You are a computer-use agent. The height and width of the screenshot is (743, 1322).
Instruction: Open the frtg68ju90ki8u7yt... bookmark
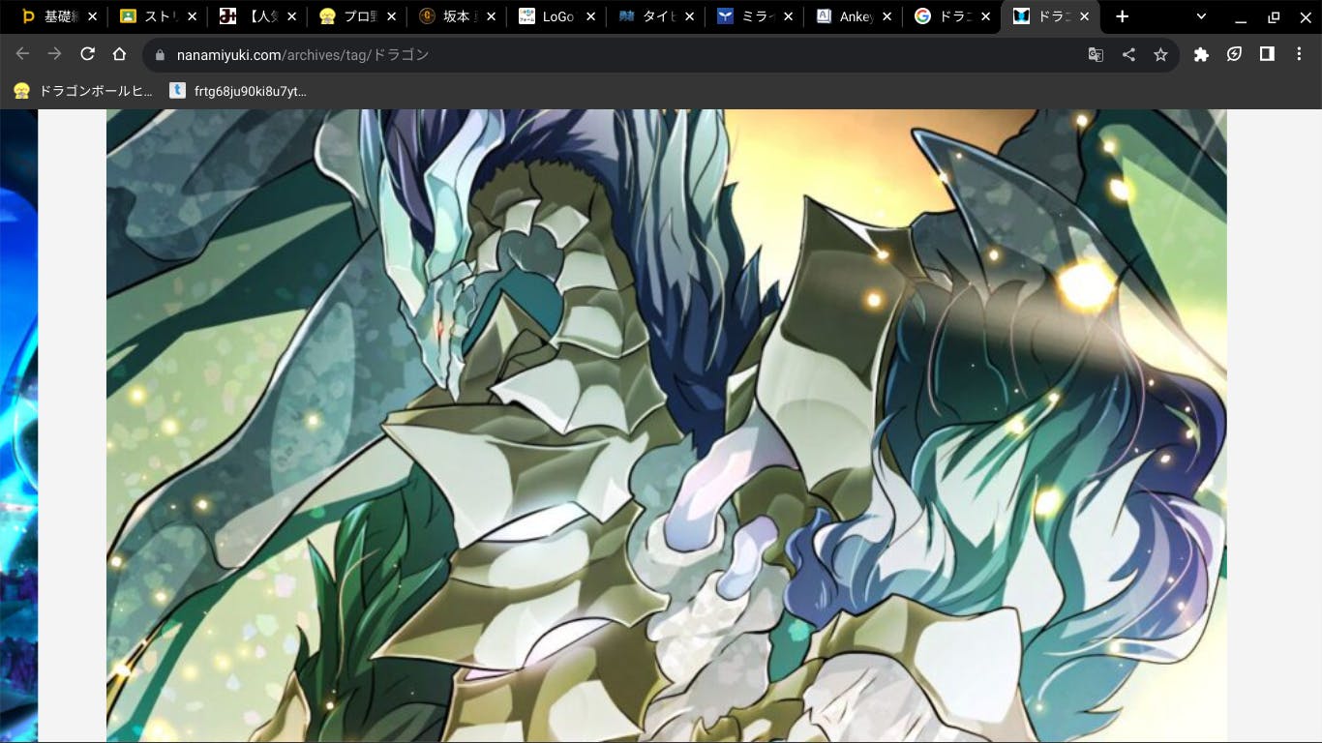[238, 91]
